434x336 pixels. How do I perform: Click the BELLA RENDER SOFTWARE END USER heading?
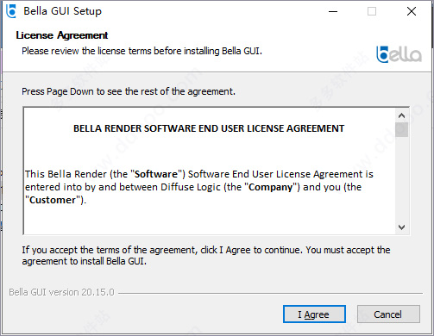209,128
